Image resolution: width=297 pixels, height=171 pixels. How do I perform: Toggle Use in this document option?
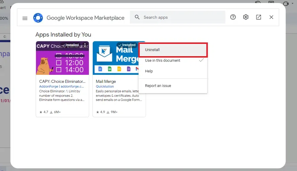click(x=173, y=61)
